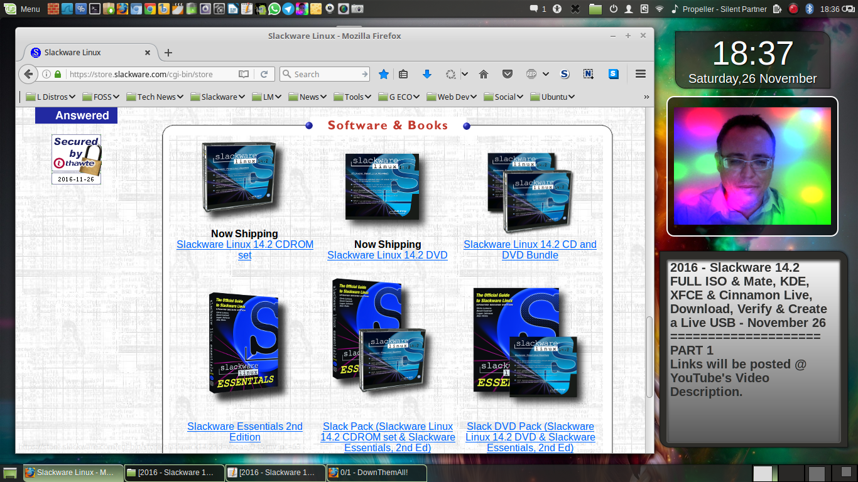Click the reload page button
The width and height of the screenshot is (858, 482).
pos(264,74)
